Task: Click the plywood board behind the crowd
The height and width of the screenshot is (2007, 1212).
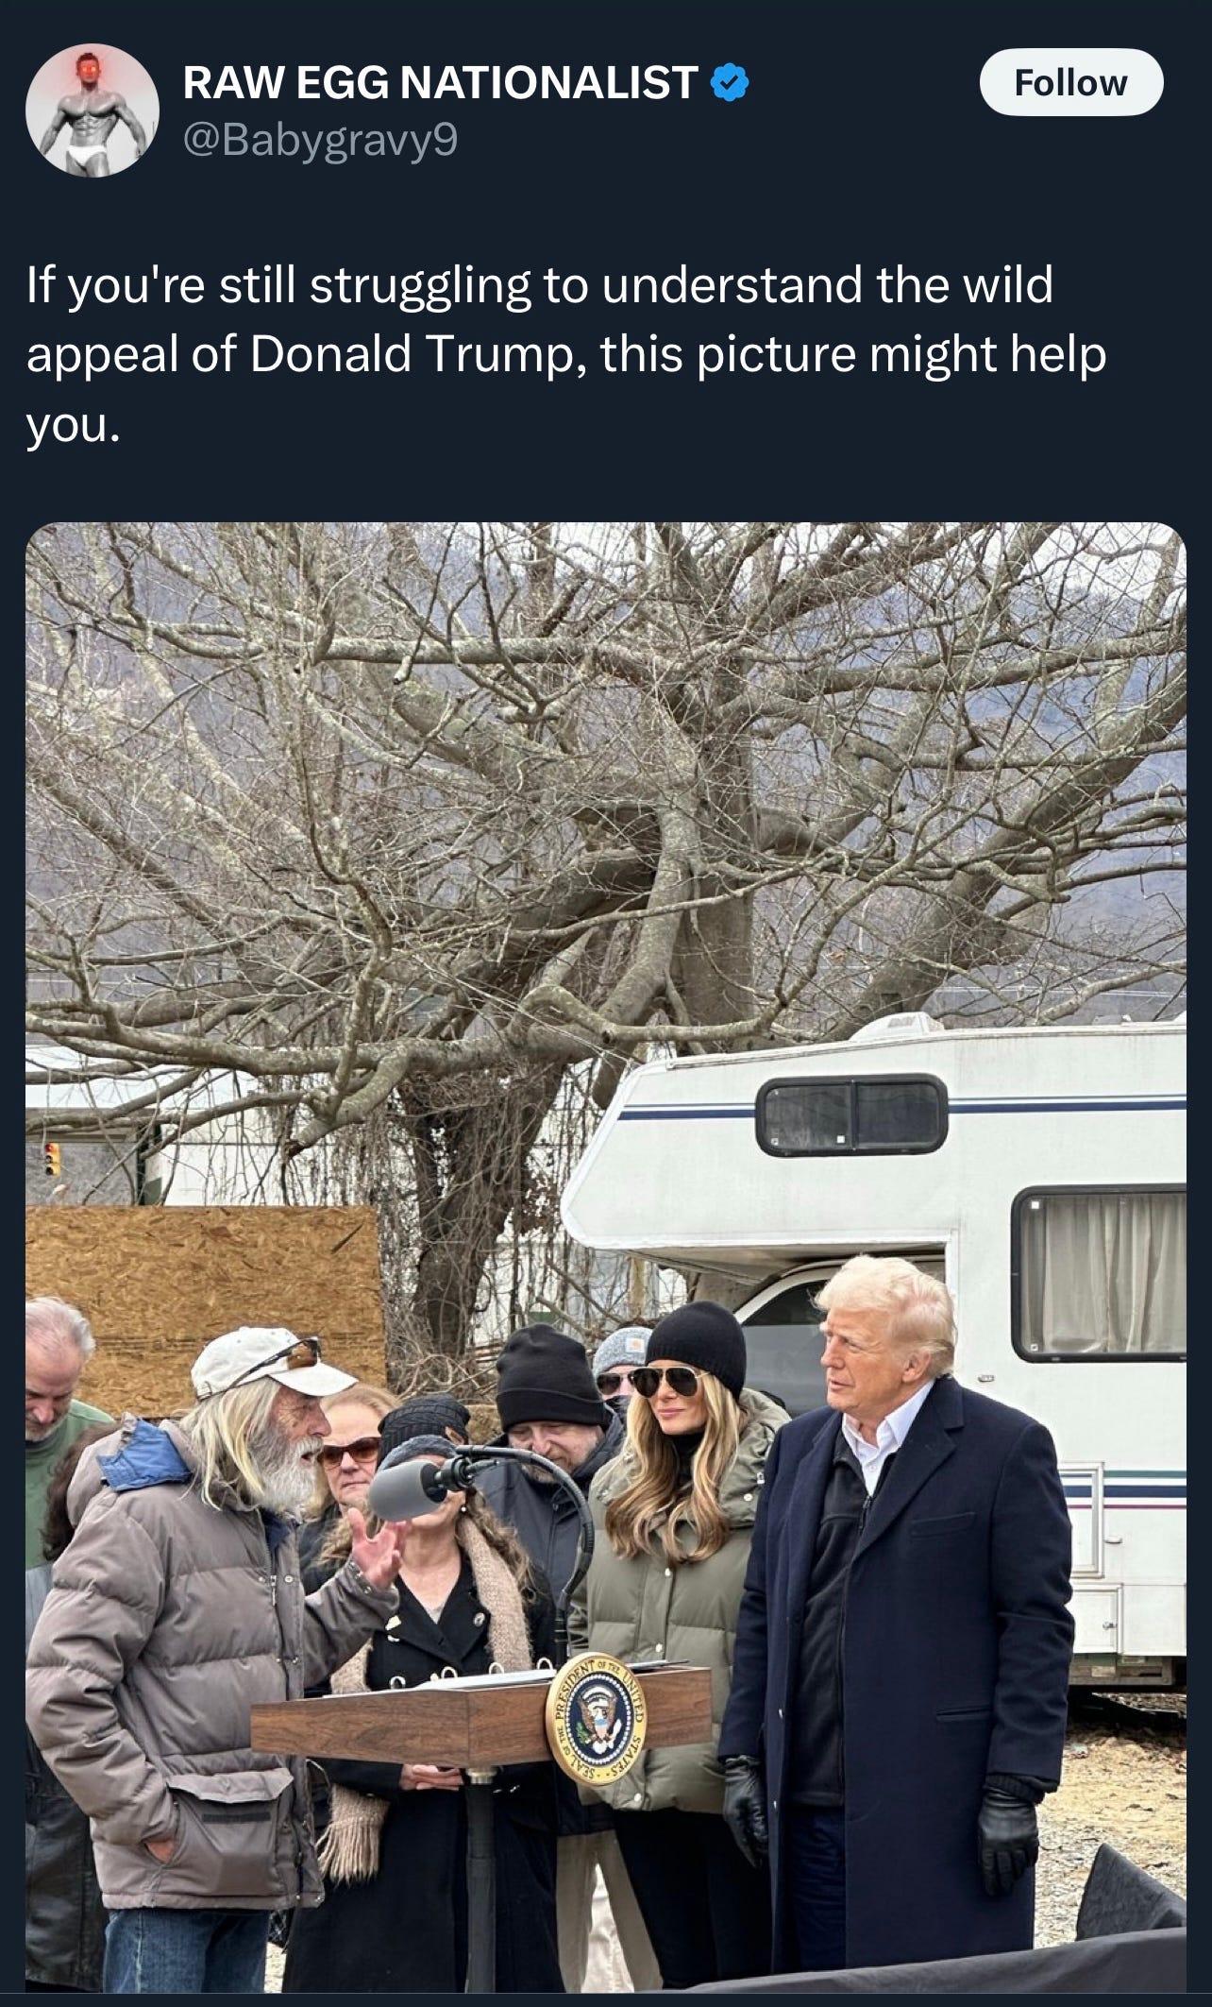Action: (x=203, y=1298)
